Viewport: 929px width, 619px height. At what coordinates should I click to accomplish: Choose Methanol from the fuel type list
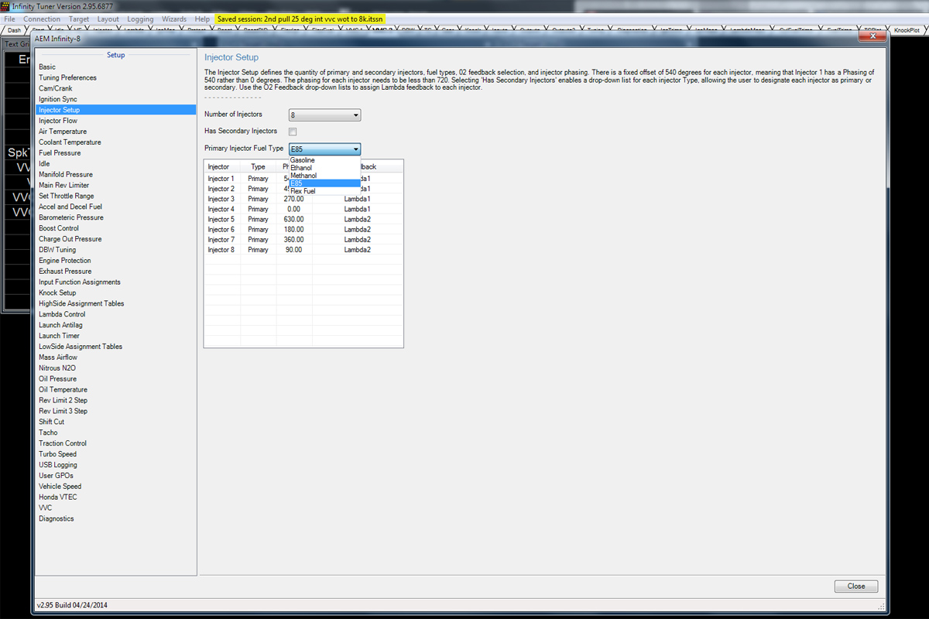[303, 176]
